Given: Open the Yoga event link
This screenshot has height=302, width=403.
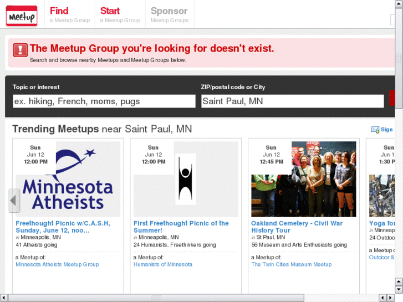Looking at the screenshot, I should 382,223.
